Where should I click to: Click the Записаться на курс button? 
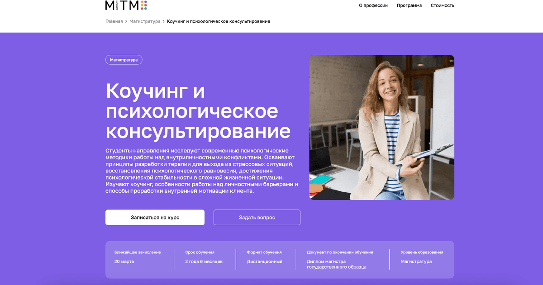click(x=155, y=217)
